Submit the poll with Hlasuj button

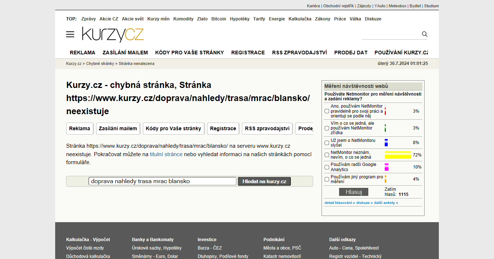354,192
